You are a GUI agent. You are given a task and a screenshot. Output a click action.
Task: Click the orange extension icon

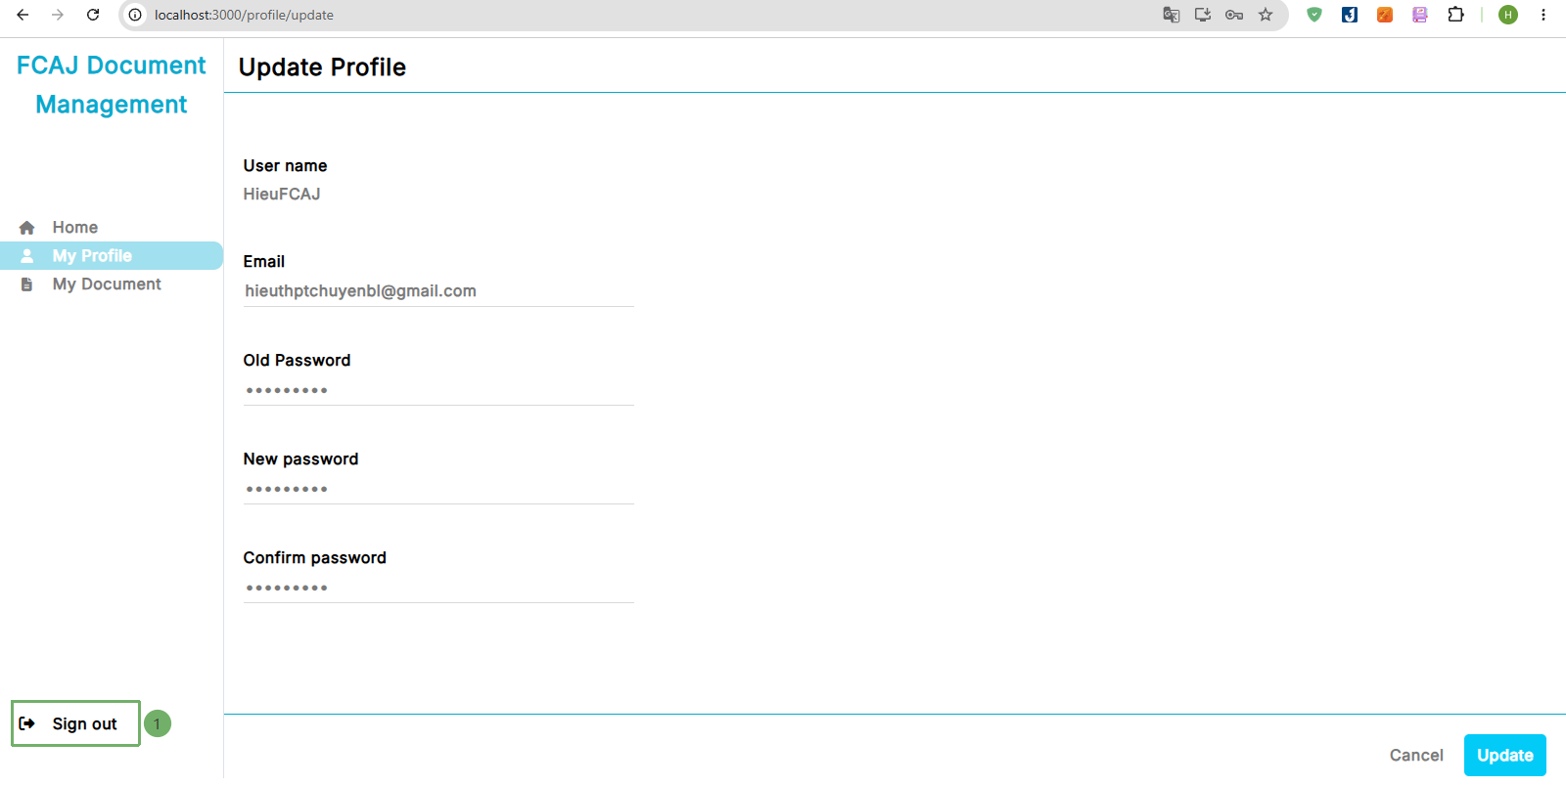coord(1385,15)
